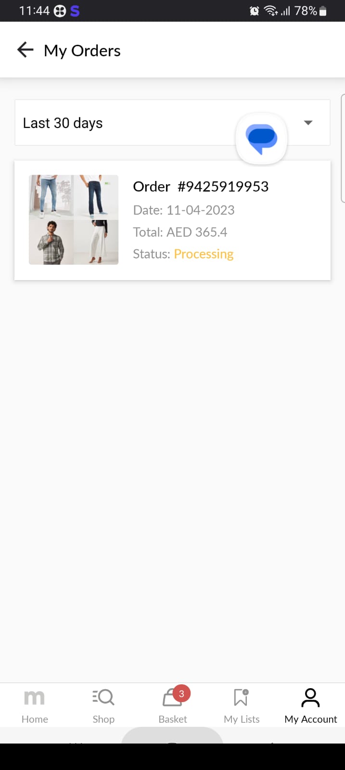
Task: Tap the plaid shirt product thumbnail
Action: tap(51, 242)
